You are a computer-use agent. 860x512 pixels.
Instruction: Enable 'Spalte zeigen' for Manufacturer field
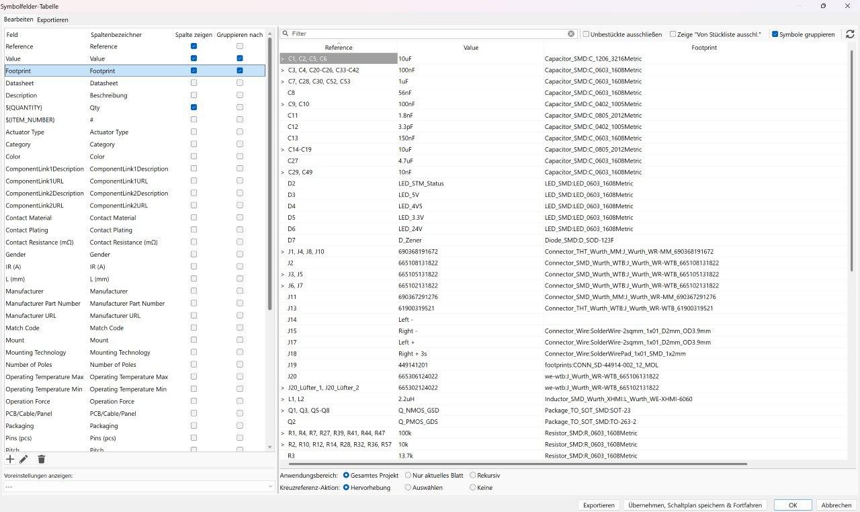pyautogui.click(x=193, y=291)
